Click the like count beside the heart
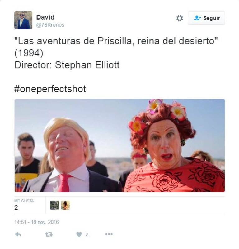Screen dimensions: 239x249 (87, 234)
